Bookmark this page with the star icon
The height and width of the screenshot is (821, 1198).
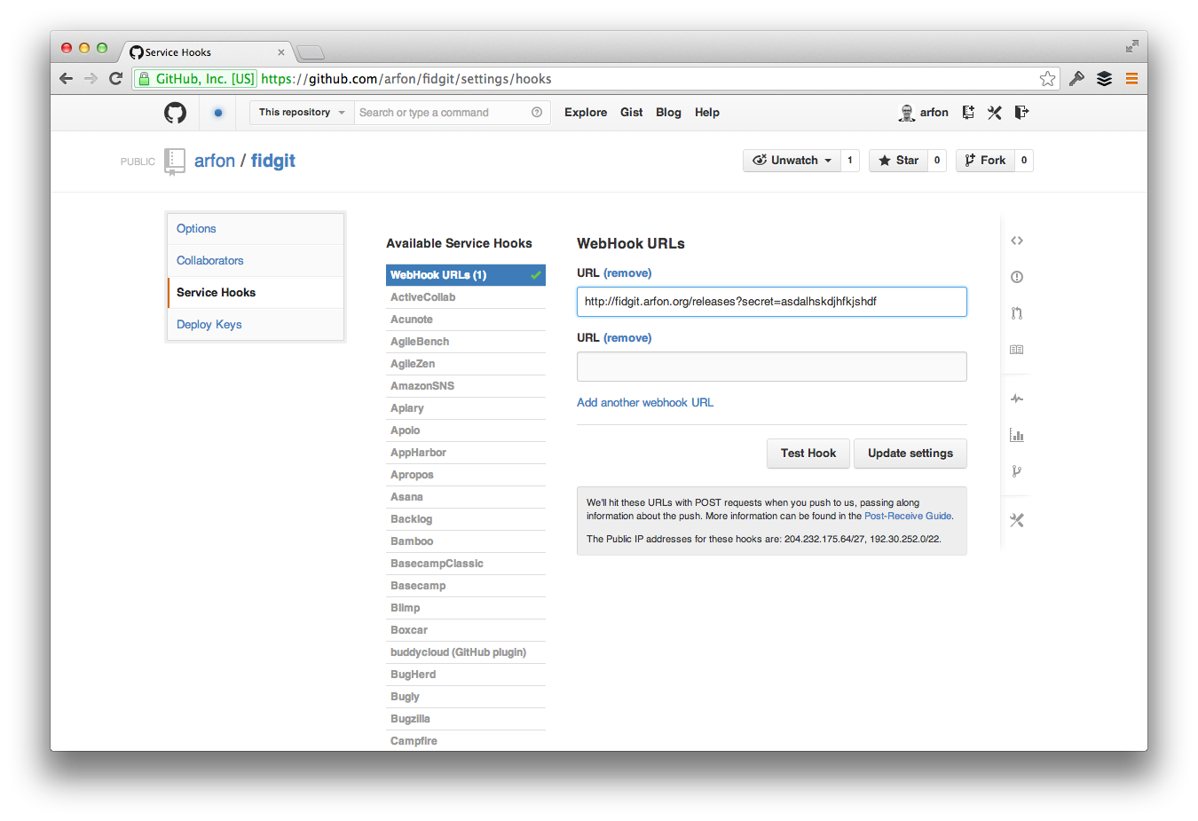pos(1048,79)
